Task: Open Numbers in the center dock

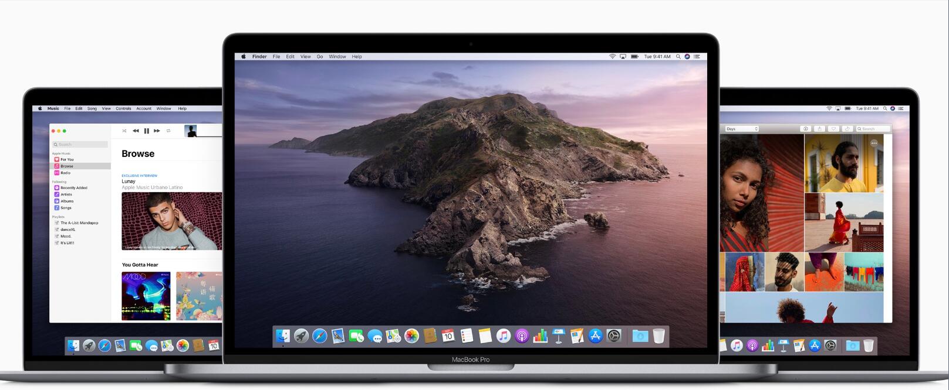Action: point(540,336)
